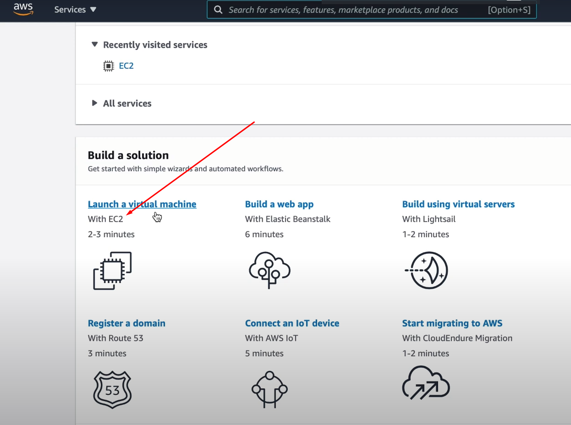Open Launch a virtual machine link
This screenshot has height=425, width=571.
coord(142,204)
